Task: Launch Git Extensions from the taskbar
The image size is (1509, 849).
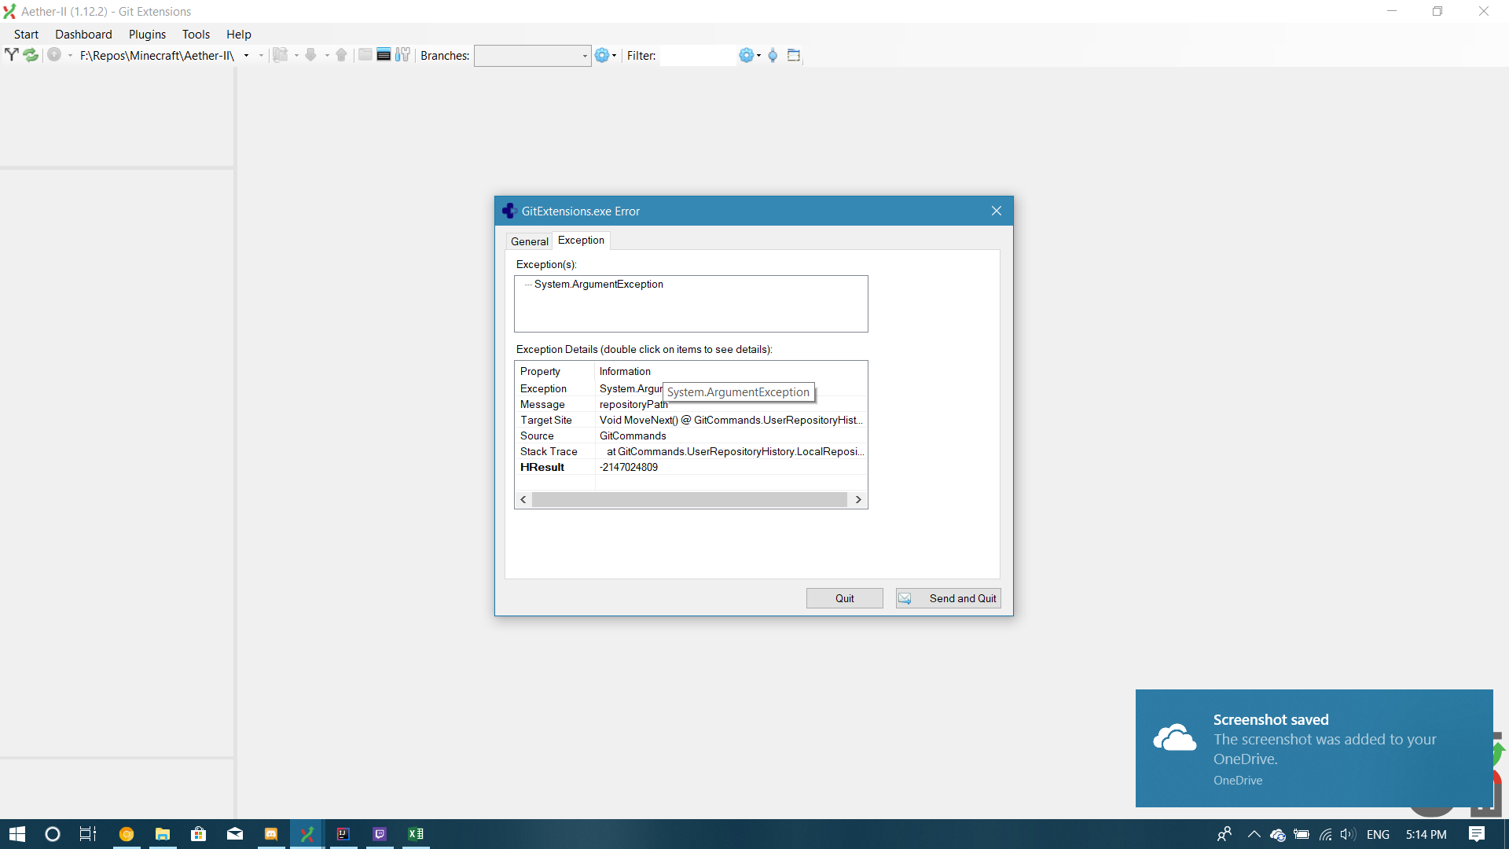Action: click(x=307, y=834)
